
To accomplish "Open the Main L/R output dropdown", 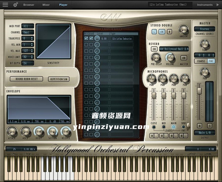I will [205, 133].
